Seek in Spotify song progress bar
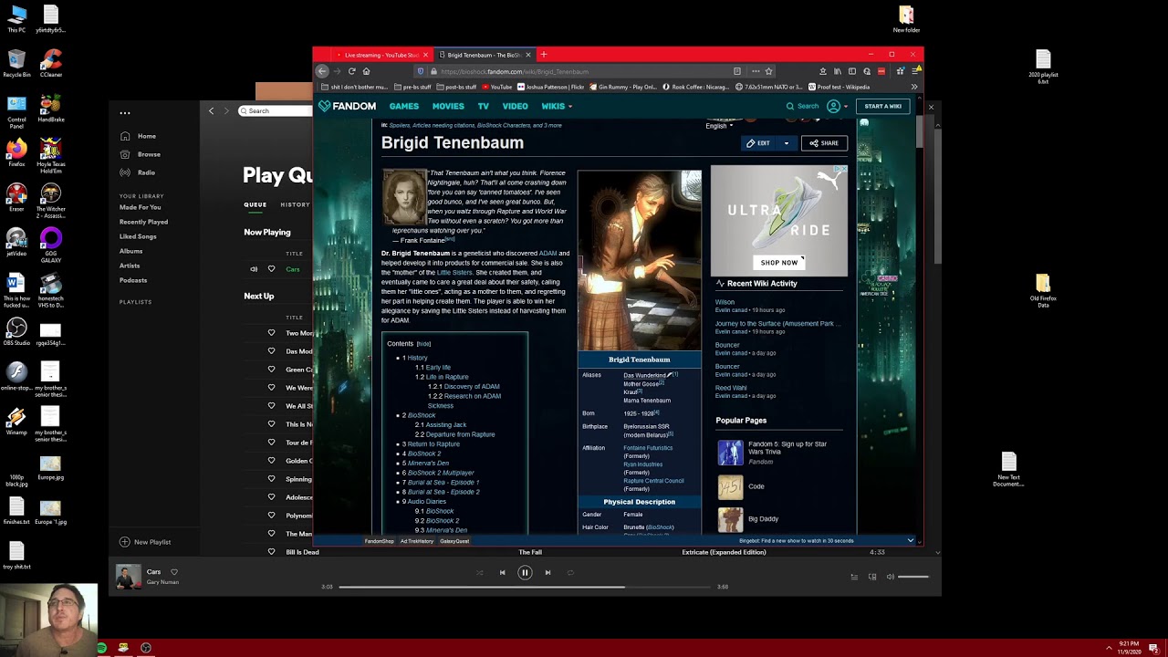1168x657 pixels. [525, 587]
